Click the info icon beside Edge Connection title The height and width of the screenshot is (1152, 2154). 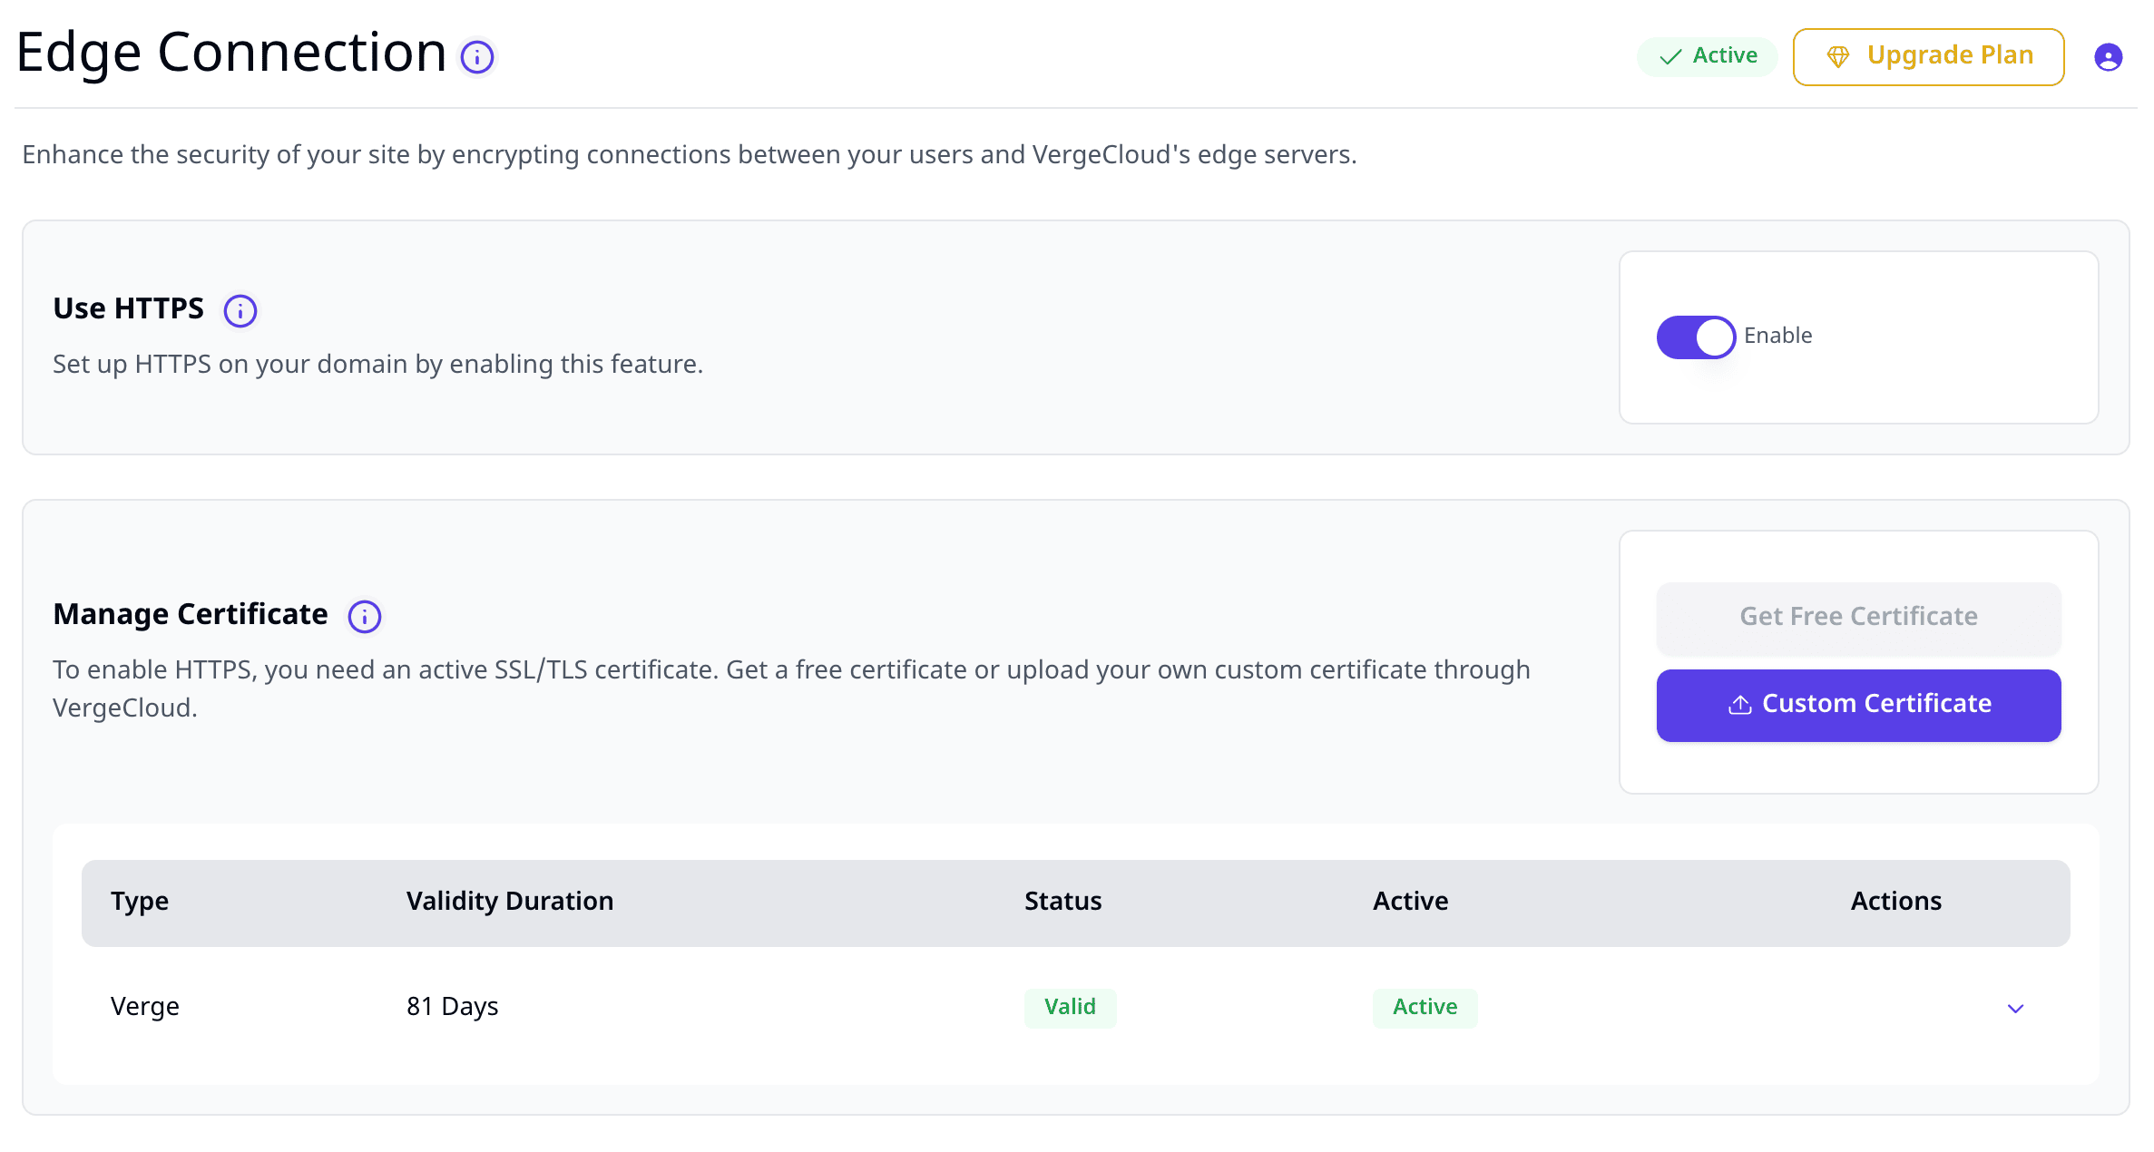pyautogui.click(x=477, y=57)
